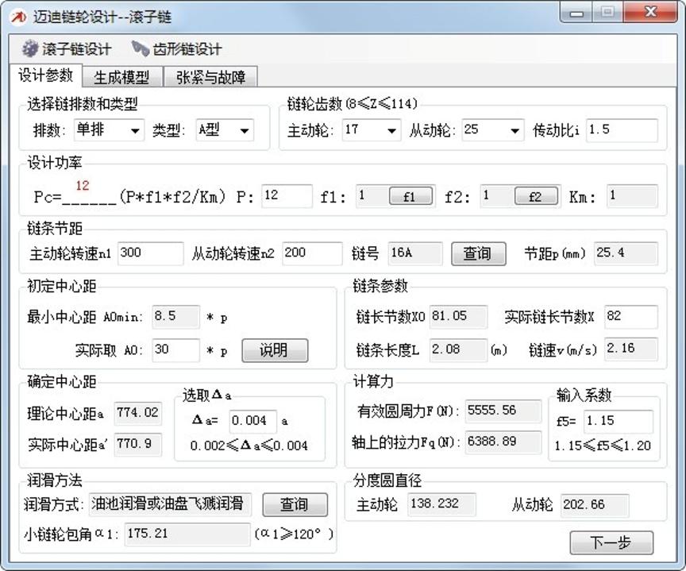The width and height of the screenshot is (686, 571).
Task: Click the 最小中心距 A0min field
Action: pos(175,317)
